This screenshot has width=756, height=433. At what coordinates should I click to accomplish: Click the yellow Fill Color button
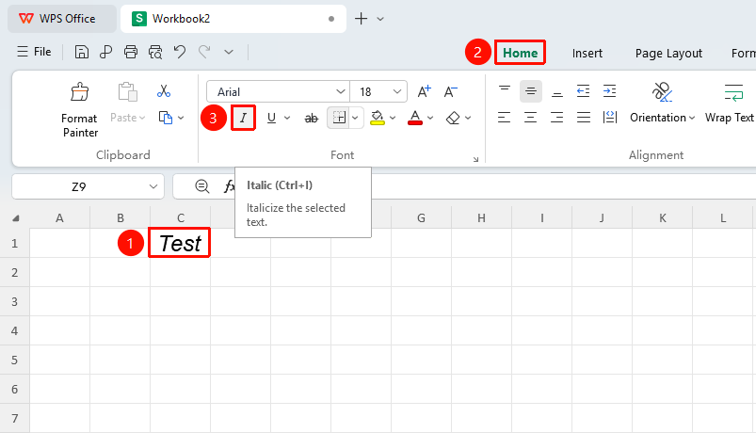click(377, 118)
